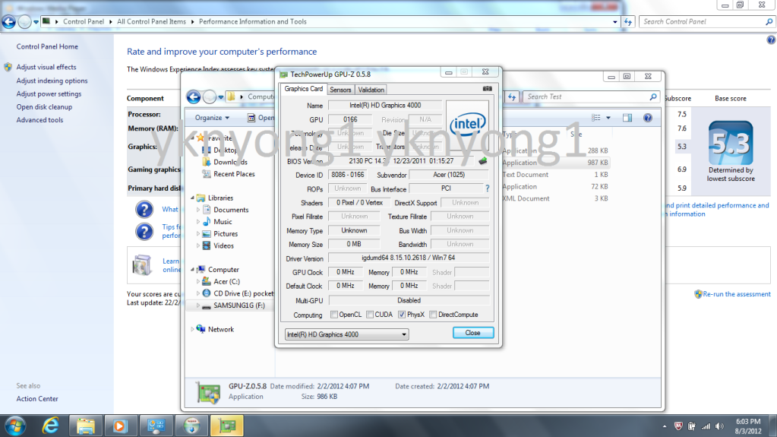Viewport: 777px width, 437px height.
Task: Click the Bus Interface question mark
Action: click(487, 188)
